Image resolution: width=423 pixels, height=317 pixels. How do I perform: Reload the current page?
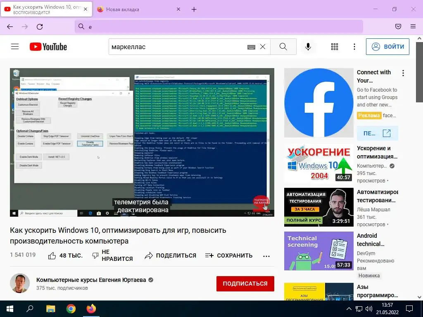coord(40,27)
